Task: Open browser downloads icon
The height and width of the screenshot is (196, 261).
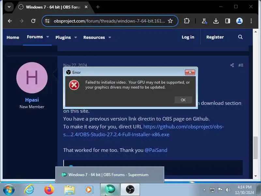Action: (216, 21)
